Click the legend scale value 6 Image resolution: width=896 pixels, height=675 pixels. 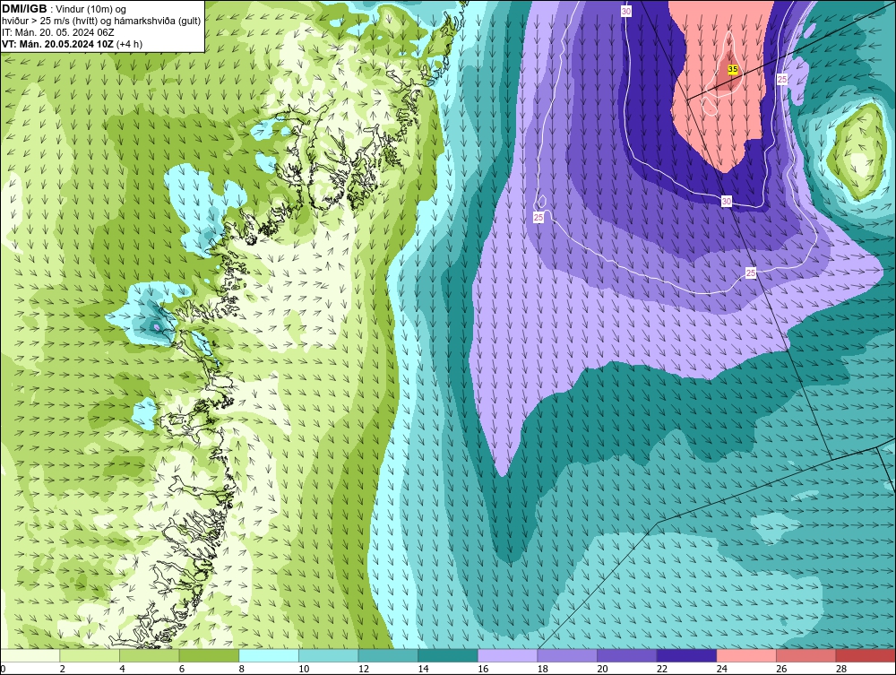(x=182, y=669)
